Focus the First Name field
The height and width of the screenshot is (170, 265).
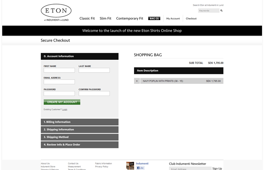point(59,70)
